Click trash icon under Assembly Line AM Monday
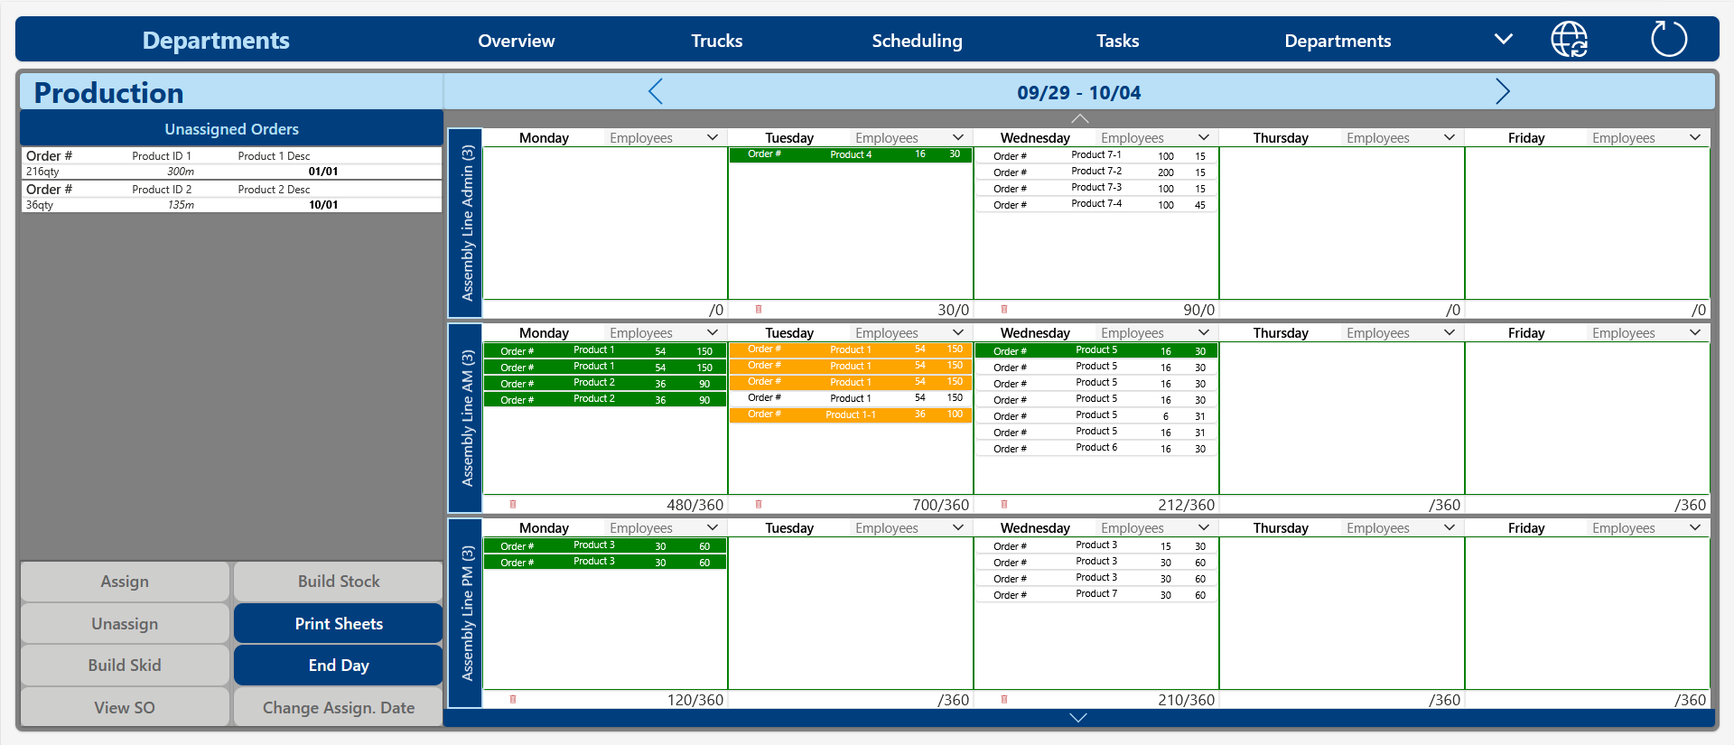The image size is (1734, 745). (x=513, y=505)
